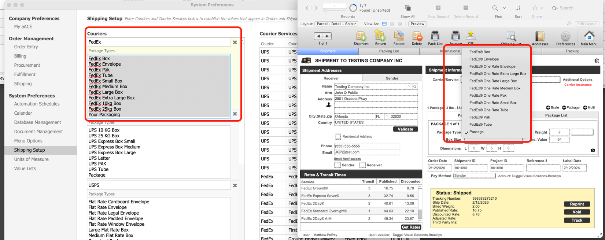Click the Invoice printer icon
This screenshot has width=605, height=240.
455,36
